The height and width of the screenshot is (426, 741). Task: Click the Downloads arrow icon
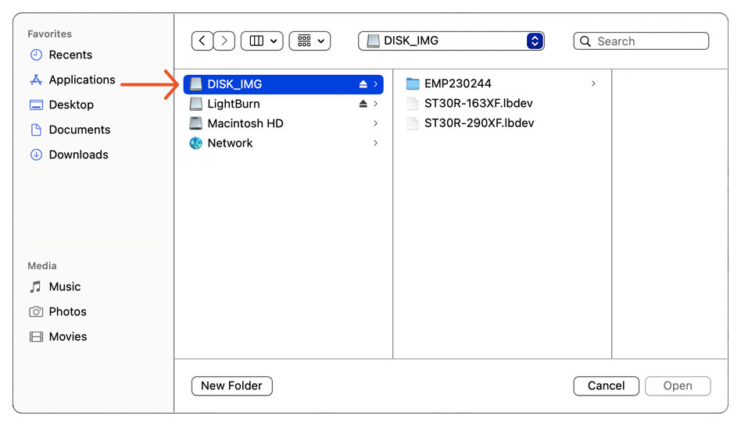click(36, 154)
